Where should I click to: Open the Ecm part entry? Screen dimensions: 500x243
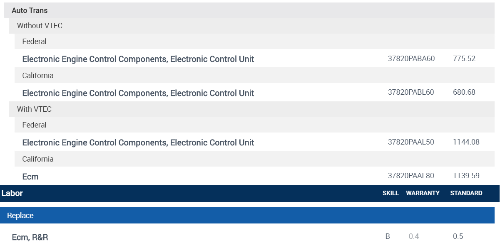pyautogui.click(x=30, y=177)
